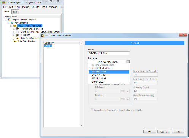The width and height of the screenshot is (189, 138).
Task: Select the IP Builder row label
Action: click(x=25, y=35)
